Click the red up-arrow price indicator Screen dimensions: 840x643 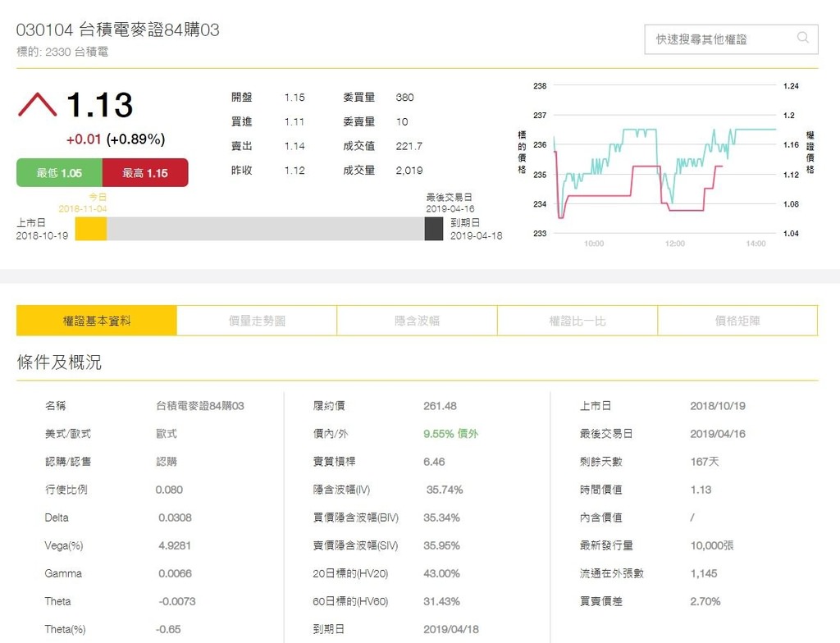(37, 104)
